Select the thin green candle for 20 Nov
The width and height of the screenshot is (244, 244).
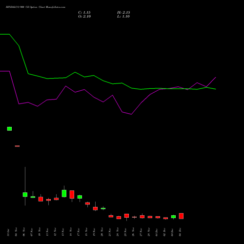(x=103, y=208)
